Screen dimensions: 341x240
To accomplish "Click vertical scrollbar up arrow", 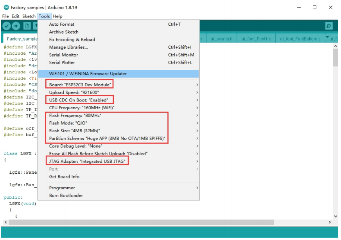I will [x=336, y=46].
